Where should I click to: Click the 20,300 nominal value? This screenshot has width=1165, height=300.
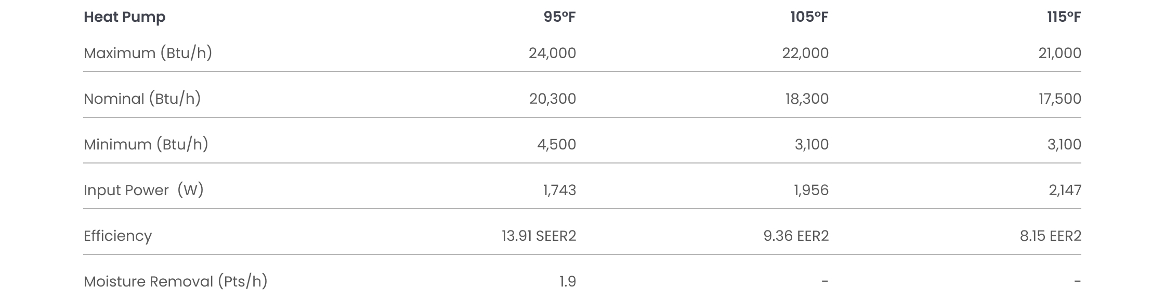coord(553,99)
